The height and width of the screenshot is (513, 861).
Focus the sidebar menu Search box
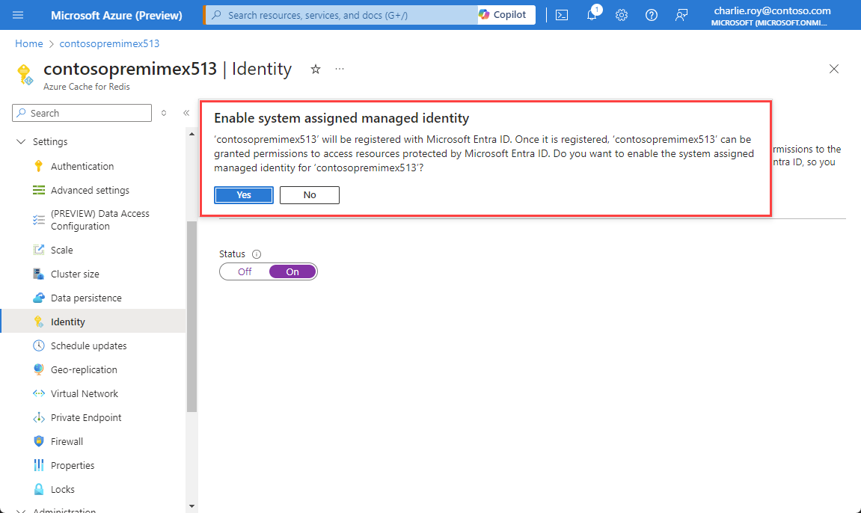[x=82, y=113]
